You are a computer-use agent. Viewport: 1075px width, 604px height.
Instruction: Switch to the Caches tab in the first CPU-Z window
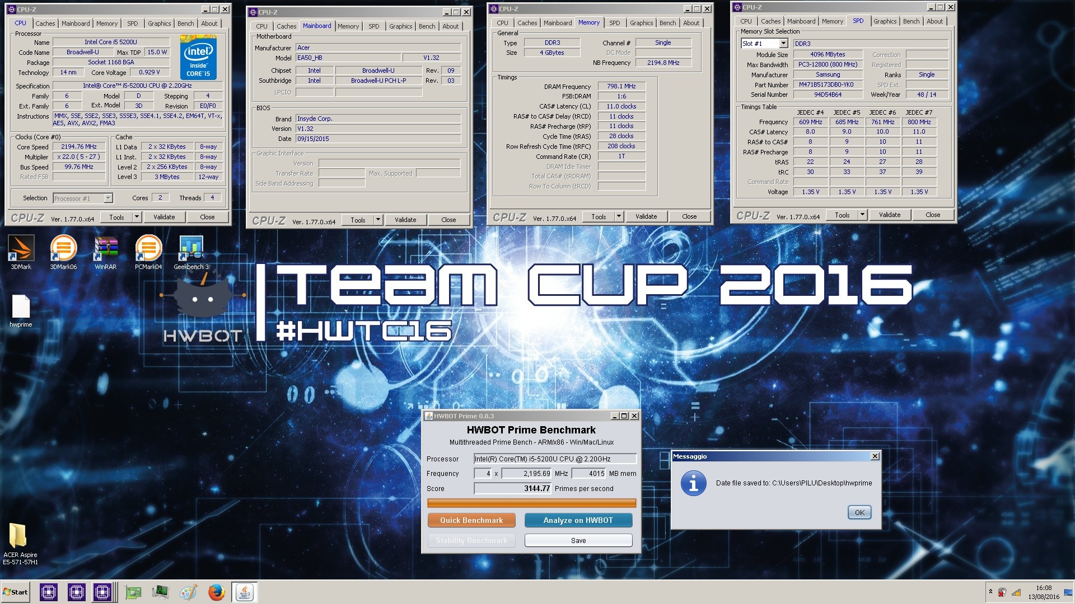[45, 23]
